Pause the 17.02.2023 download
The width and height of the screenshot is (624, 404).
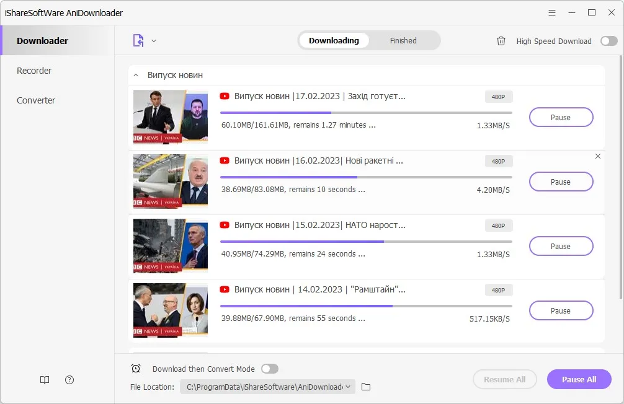(561, 117)
